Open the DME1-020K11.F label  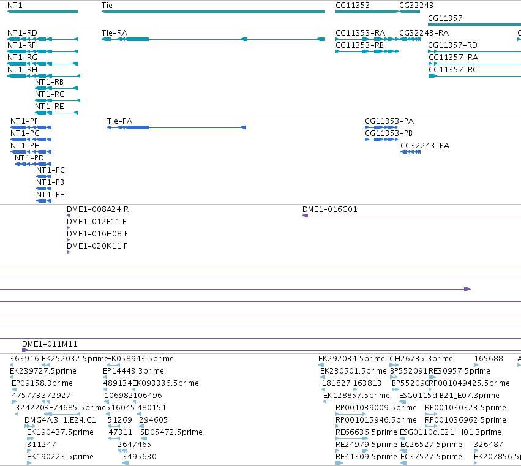click(x=97, y=247)
